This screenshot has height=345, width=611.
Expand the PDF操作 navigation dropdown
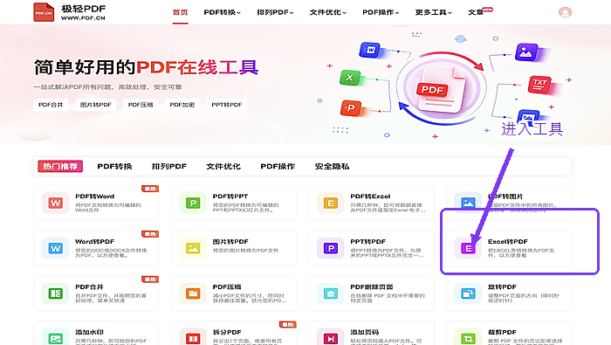(381, 12)
